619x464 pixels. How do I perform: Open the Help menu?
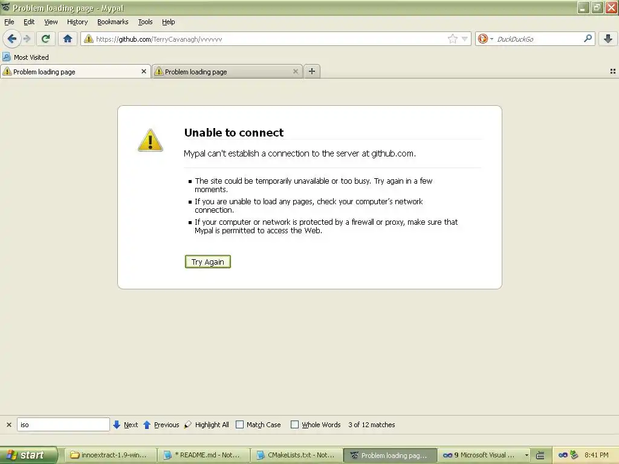168,22
